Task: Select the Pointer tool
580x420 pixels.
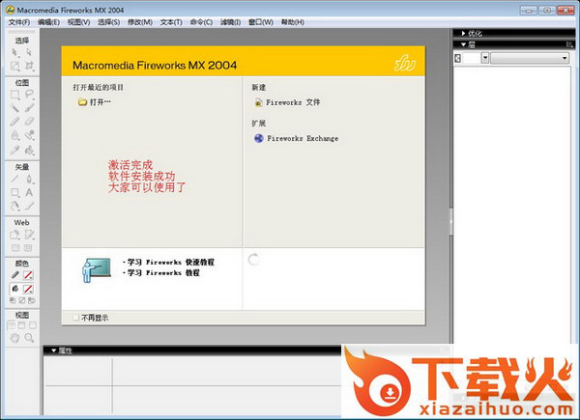Action: [x=14, y=52]
